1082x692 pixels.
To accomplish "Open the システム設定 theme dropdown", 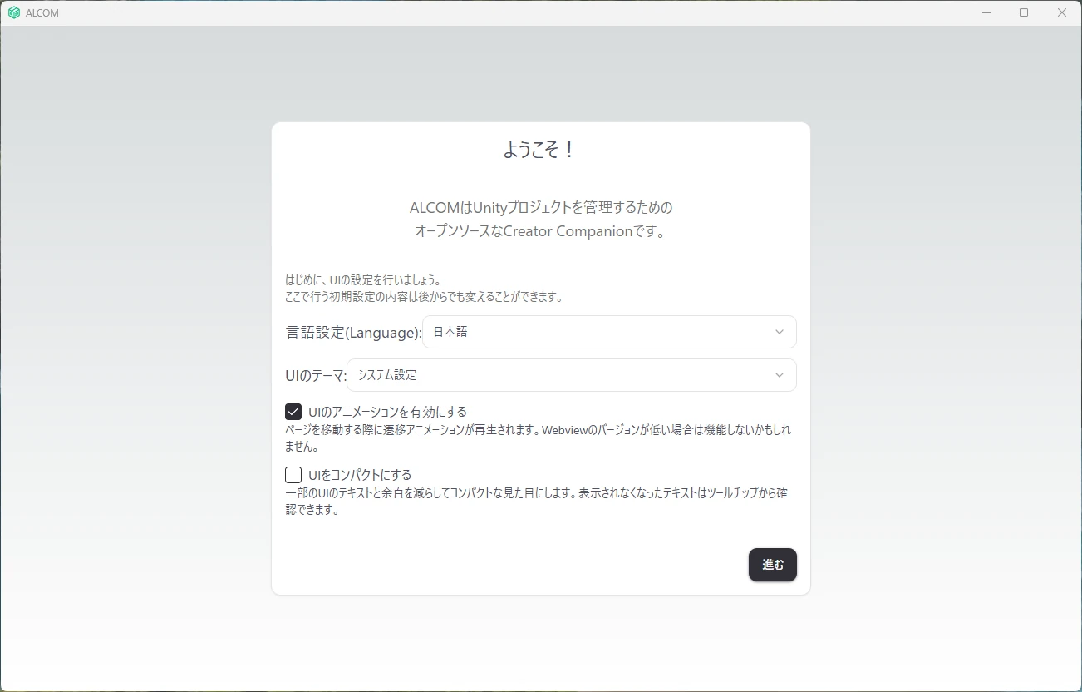I will (572, 375).
